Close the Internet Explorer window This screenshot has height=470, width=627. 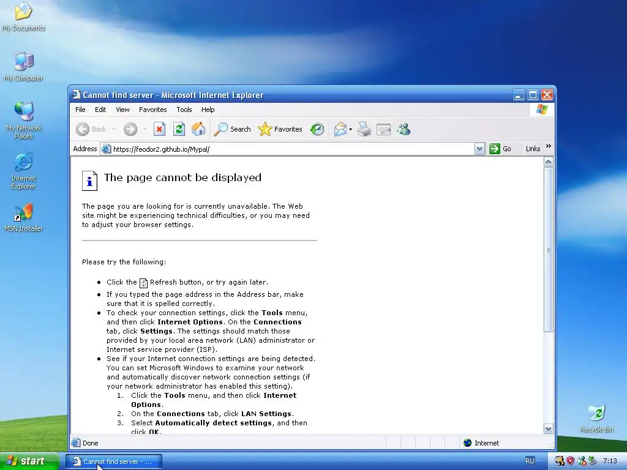point(547,95)
